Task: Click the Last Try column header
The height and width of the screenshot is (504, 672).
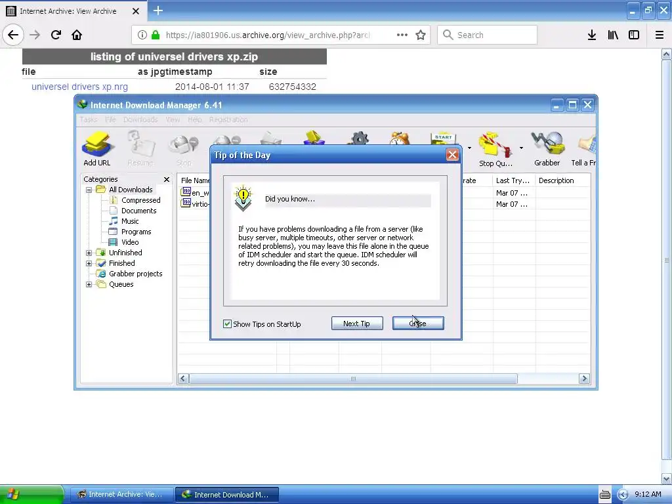Action: coord(513,180)
